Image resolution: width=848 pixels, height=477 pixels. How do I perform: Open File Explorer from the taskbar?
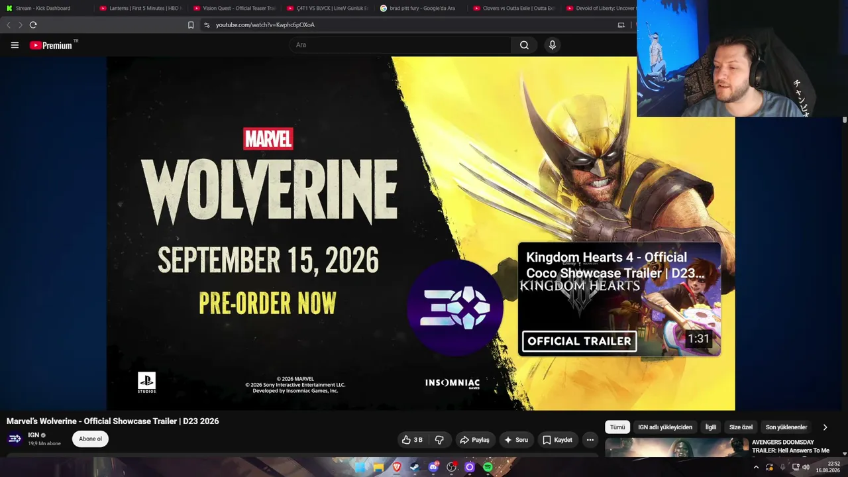click(x=378, y=467)
